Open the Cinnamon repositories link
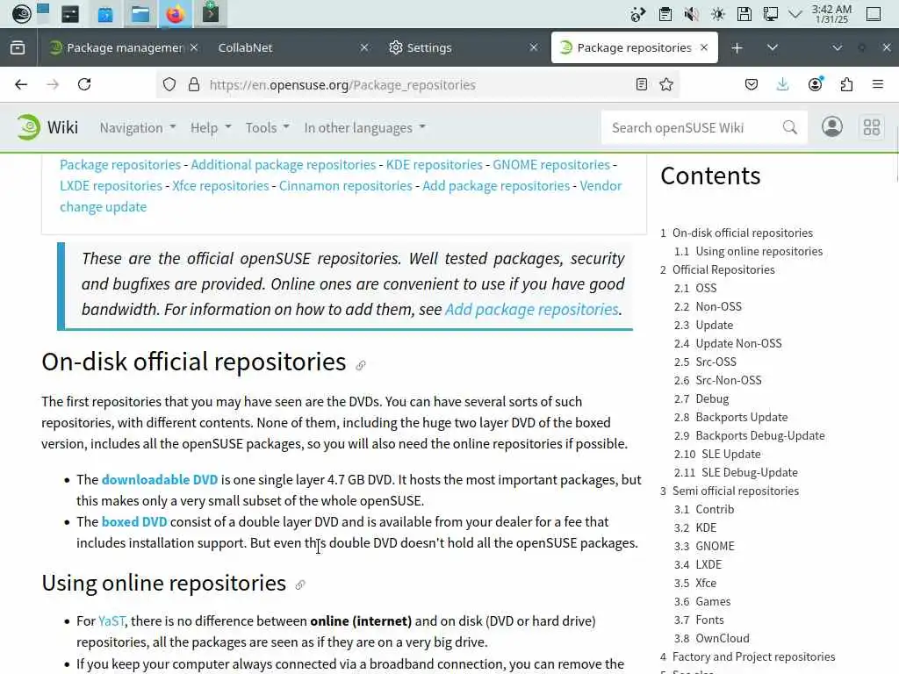This screenshot has height=674, width=899. [346, 186]
